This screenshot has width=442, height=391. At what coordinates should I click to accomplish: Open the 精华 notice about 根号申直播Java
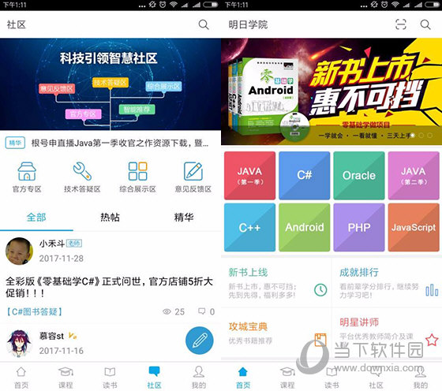pyautogui.click(x=120, y=143)
